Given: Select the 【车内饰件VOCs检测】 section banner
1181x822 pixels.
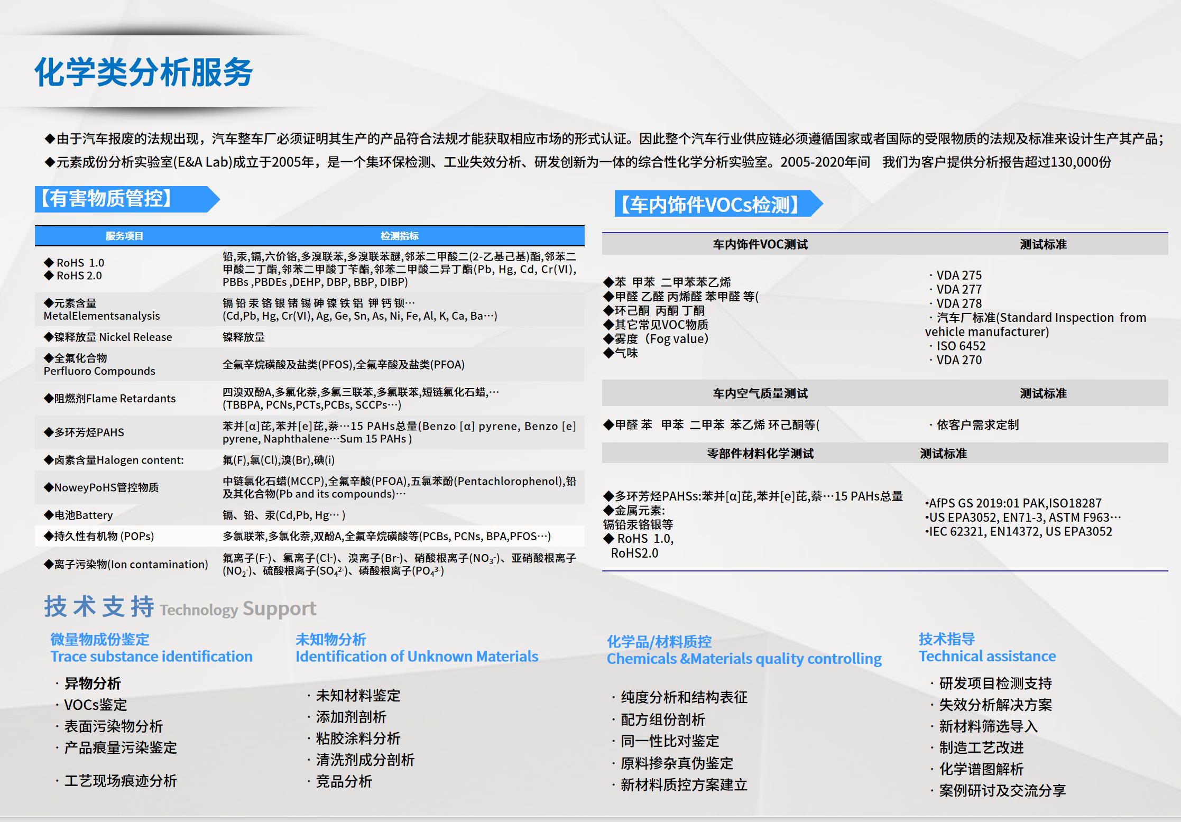Looking at the screenshot, I should coord(718,204).
